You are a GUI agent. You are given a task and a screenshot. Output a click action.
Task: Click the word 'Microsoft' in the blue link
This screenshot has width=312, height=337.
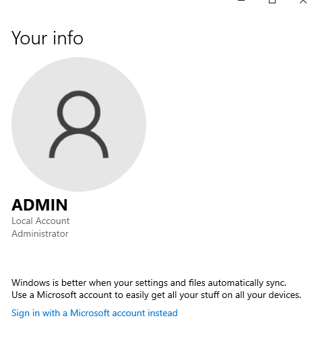[x=90, y=313]
